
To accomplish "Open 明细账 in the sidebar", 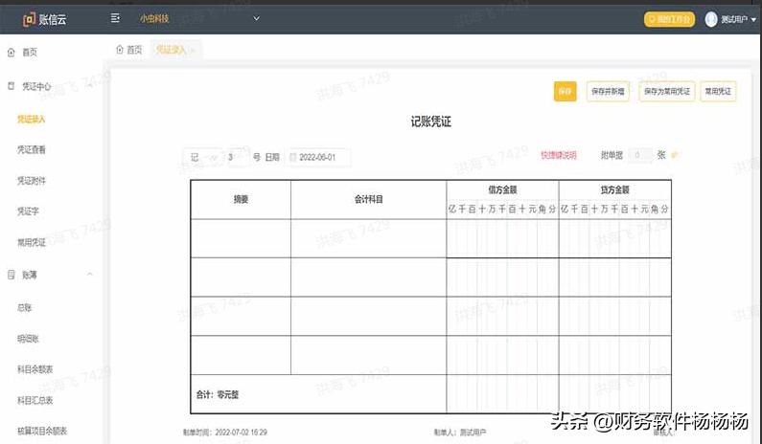I will [28, 339].
